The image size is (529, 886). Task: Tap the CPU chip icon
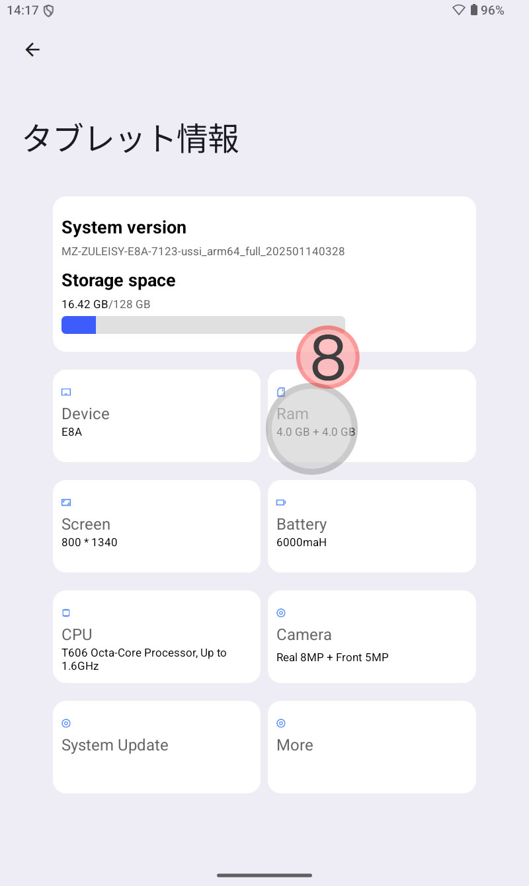tap(66, 613)
